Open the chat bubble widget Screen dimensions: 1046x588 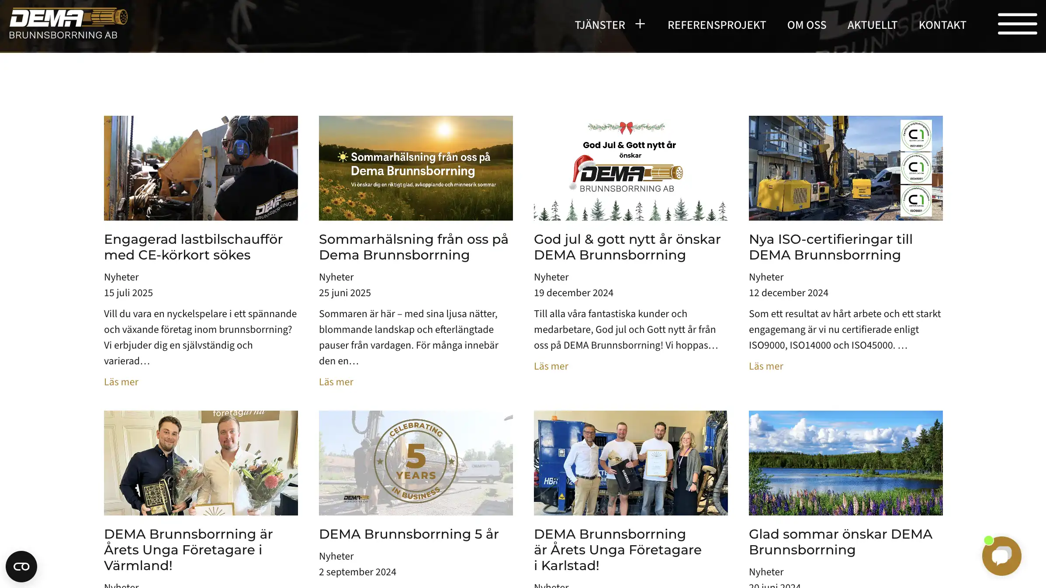click(1001, 556)
